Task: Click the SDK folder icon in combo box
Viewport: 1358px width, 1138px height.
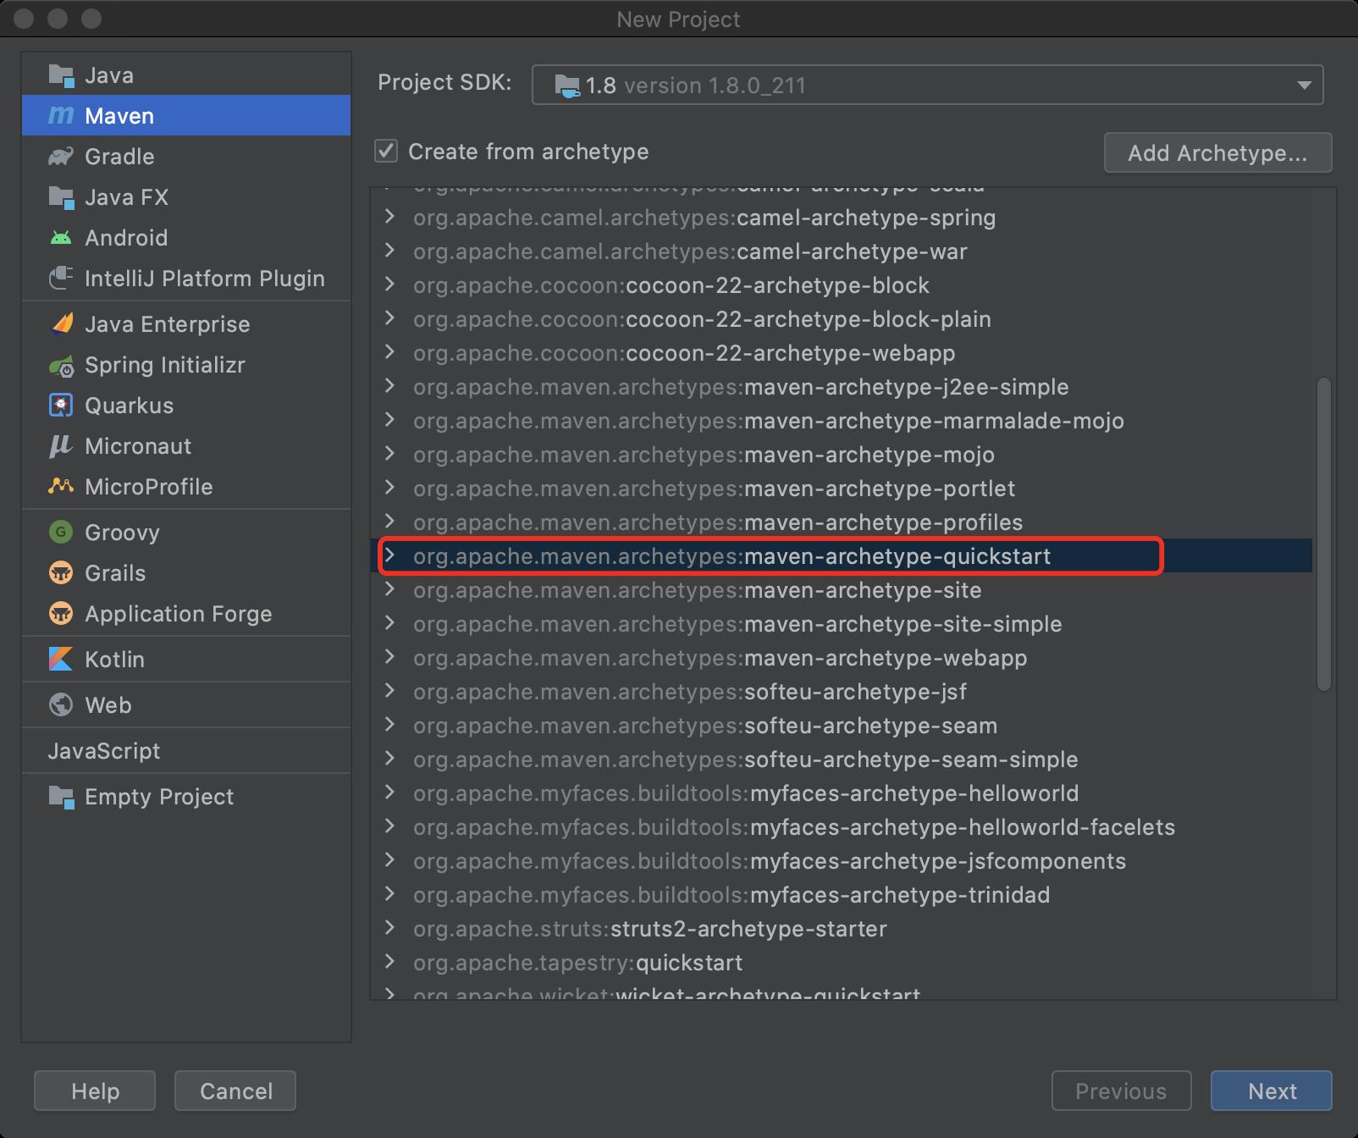Action: click(x=567, y=86)
